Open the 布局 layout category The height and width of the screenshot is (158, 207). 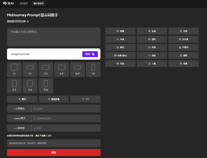point(152,31)
